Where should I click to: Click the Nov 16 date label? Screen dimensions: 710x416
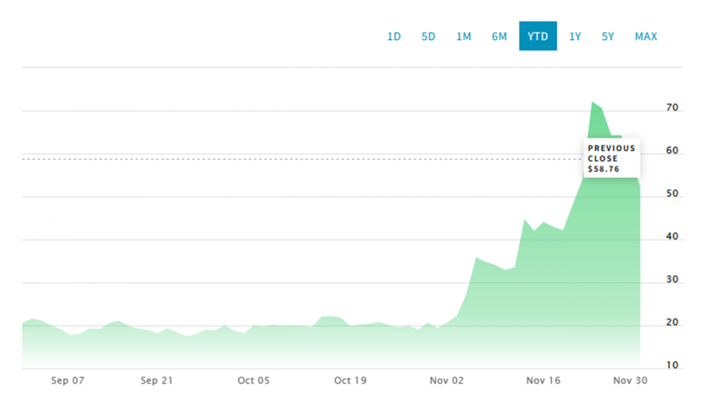pos(544,381)
